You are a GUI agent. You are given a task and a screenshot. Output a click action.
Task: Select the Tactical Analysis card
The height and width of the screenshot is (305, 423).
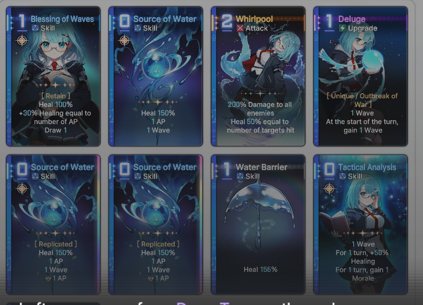[x=361, y=225]
